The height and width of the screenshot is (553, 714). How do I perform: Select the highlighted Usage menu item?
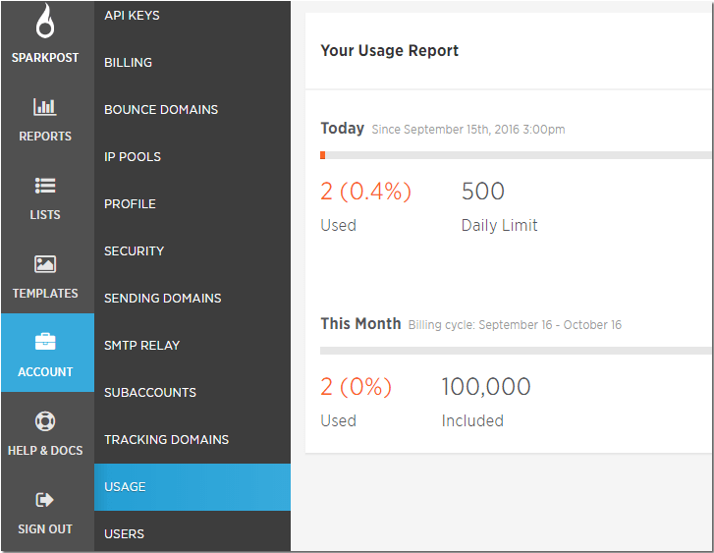[192, 487]
